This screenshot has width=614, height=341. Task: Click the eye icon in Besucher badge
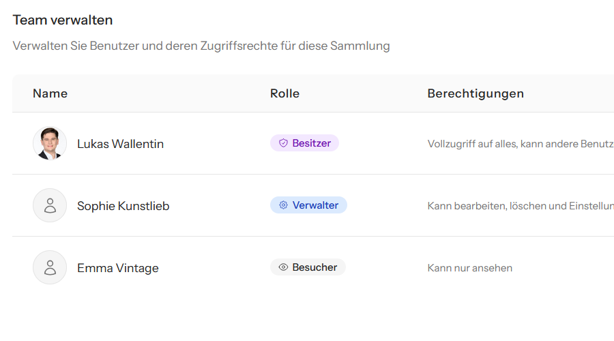click(x=283, y=267)
